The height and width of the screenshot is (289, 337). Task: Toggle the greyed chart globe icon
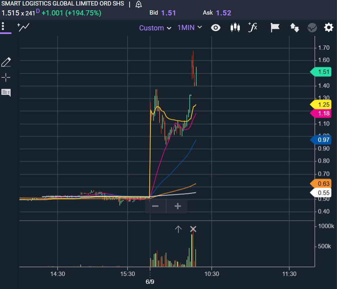click(x=312, y=28)
